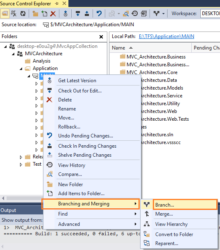This screenshot has height=250, width=220.
Task: Toggle the Folders pane toolbar icon
Action: coord(5,14)
